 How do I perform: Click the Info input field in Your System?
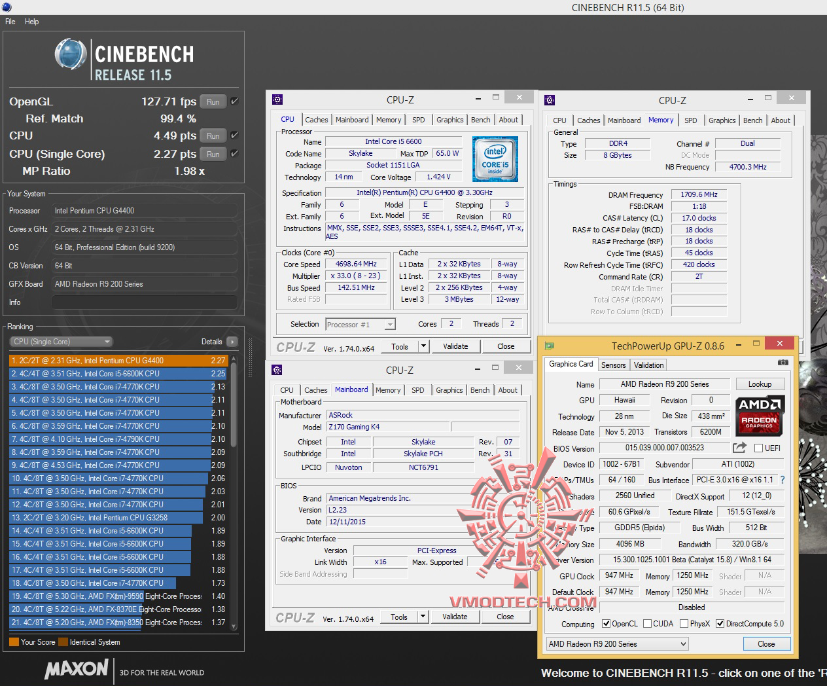(x=144, y=302)
